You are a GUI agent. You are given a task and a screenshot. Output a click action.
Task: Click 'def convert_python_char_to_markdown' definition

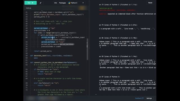pos(54,63)
